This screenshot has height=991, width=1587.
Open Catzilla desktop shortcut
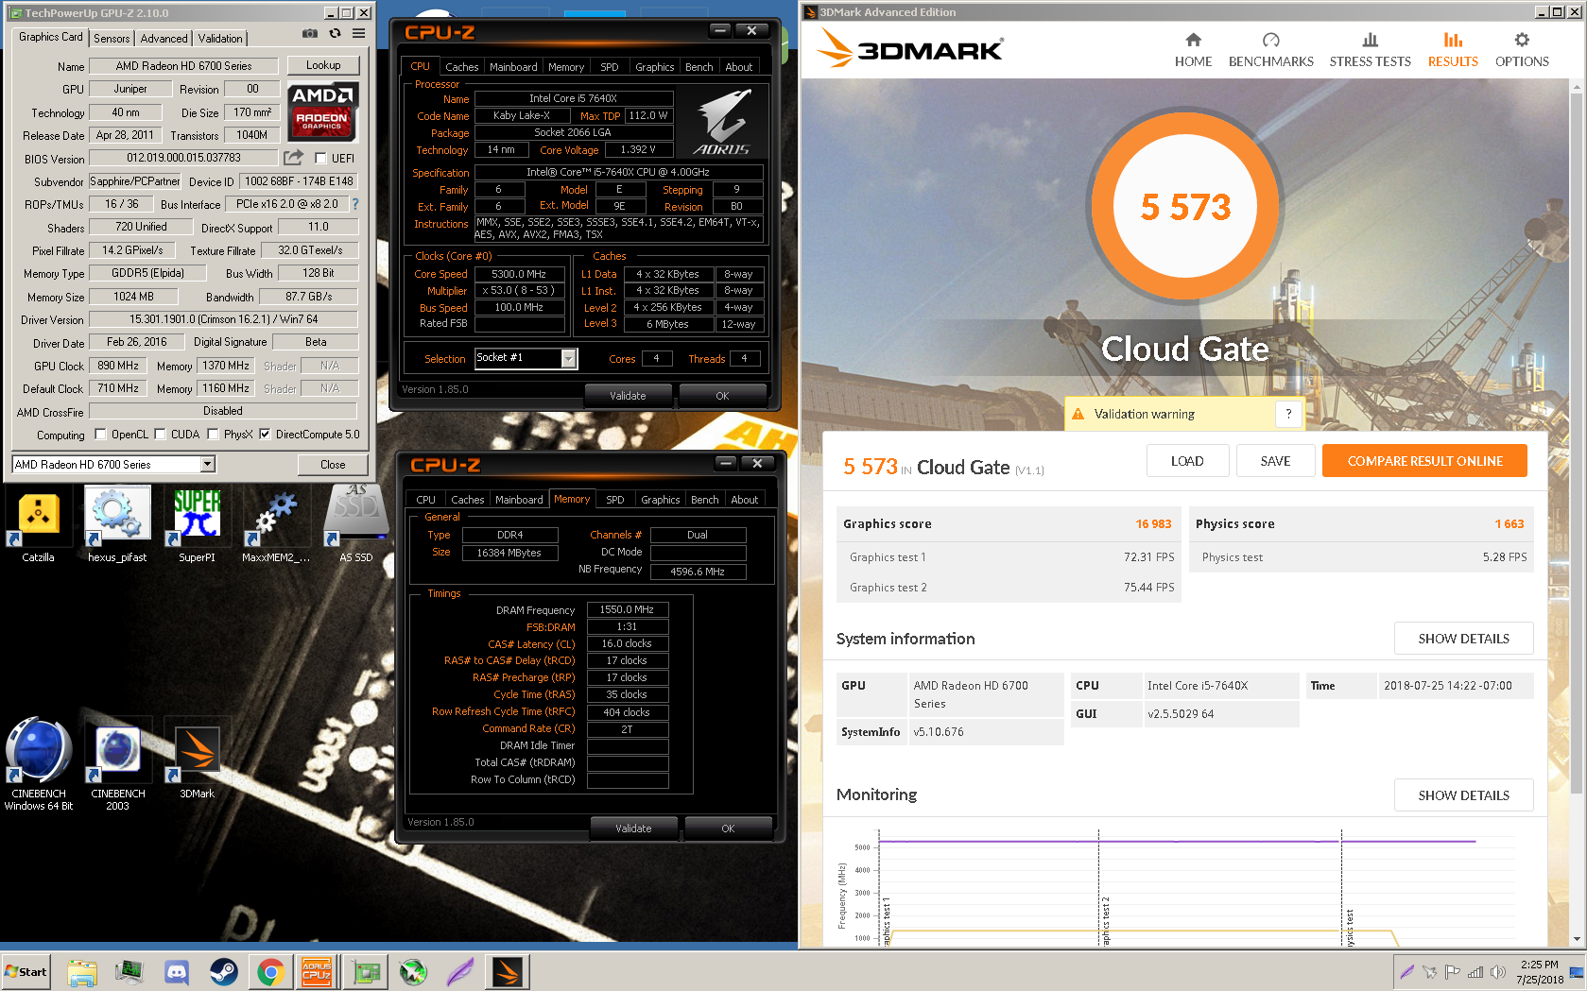(x=38, y=525)
